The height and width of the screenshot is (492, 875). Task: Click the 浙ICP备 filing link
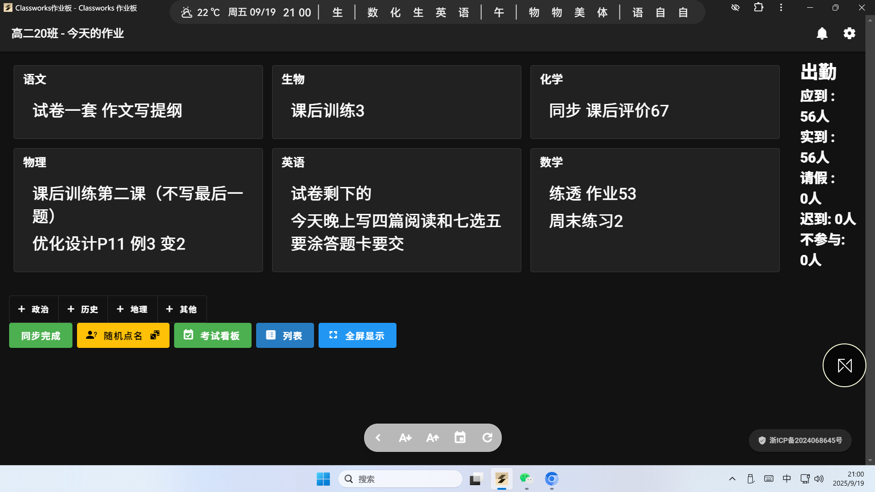click(800, 440)
